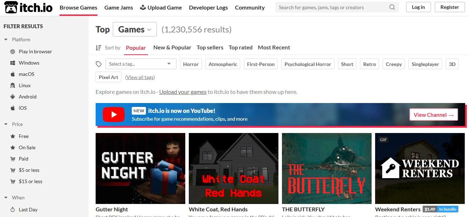Open the Weekend Renters title link
The height and width of the screenshot is (217, 469).
[398, 209]
